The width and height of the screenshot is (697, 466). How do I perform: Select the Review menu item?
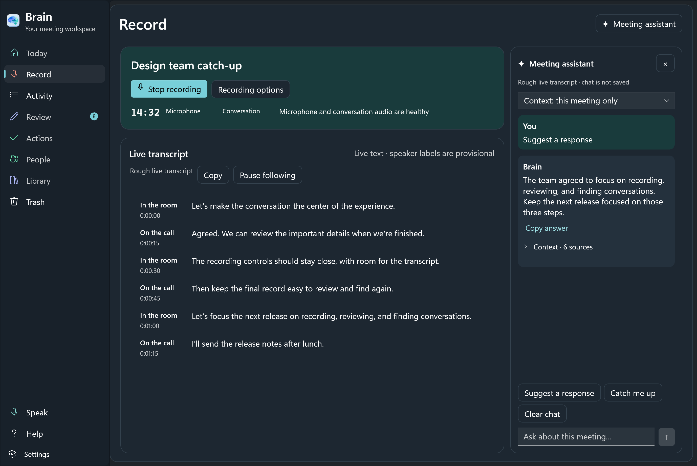pos(55,117)
